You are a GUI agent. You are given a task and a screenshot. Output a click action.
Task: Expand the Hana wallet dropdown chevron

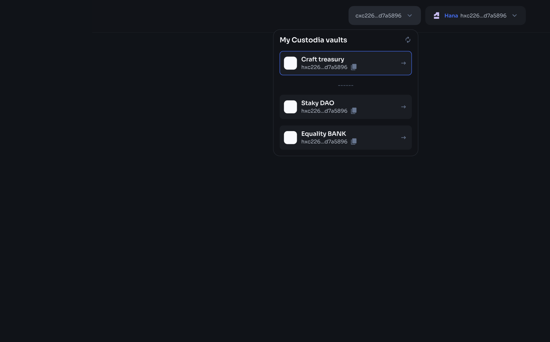[x=514, y=16]
